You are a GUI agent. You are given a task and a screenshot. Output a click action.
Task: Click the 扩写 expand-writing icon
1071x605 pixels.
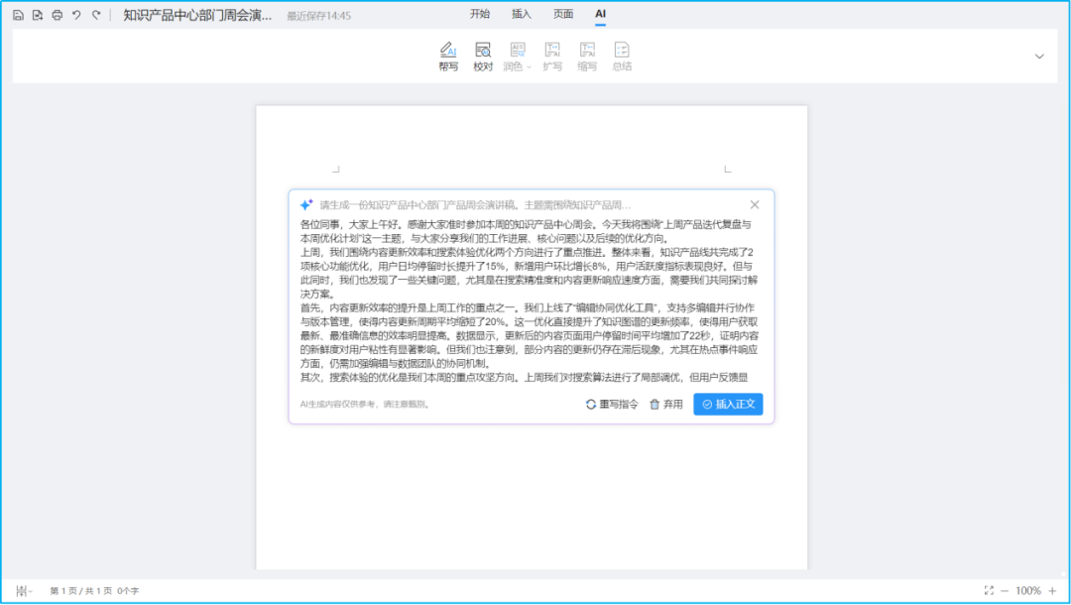point(552,54)
